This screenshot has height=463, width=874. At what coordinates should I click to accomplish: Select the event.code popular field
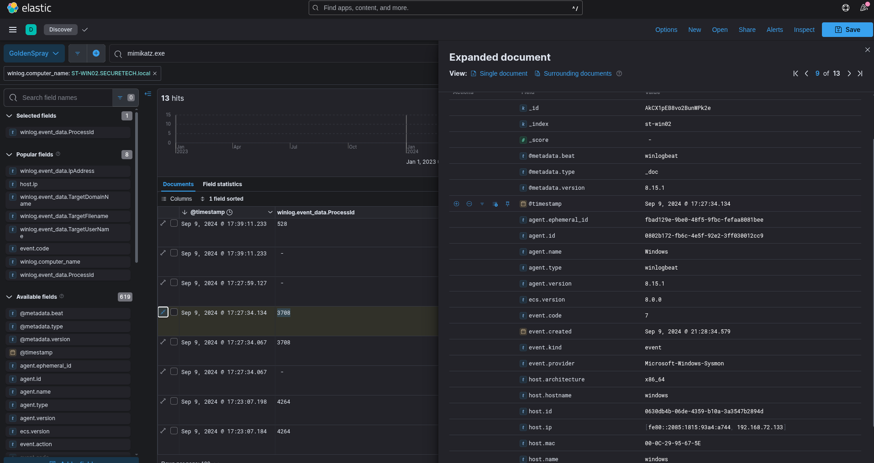coord(68,249)
